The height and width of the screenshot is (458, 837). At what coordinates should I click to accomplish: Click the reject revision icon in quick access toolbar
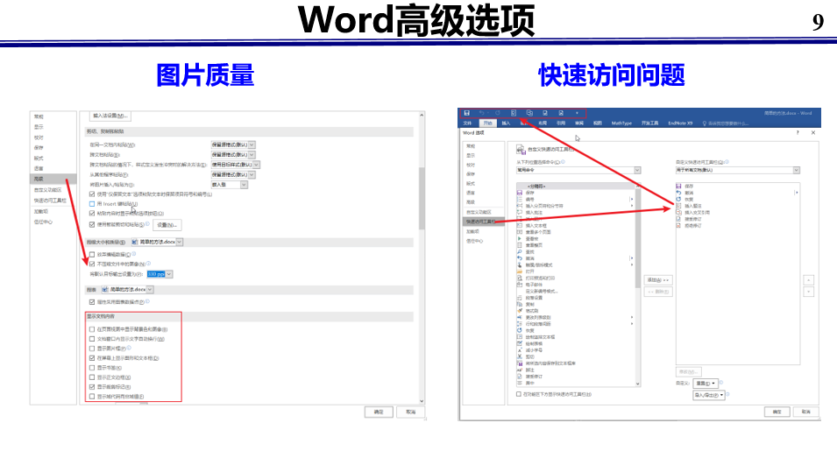(561, 113)
